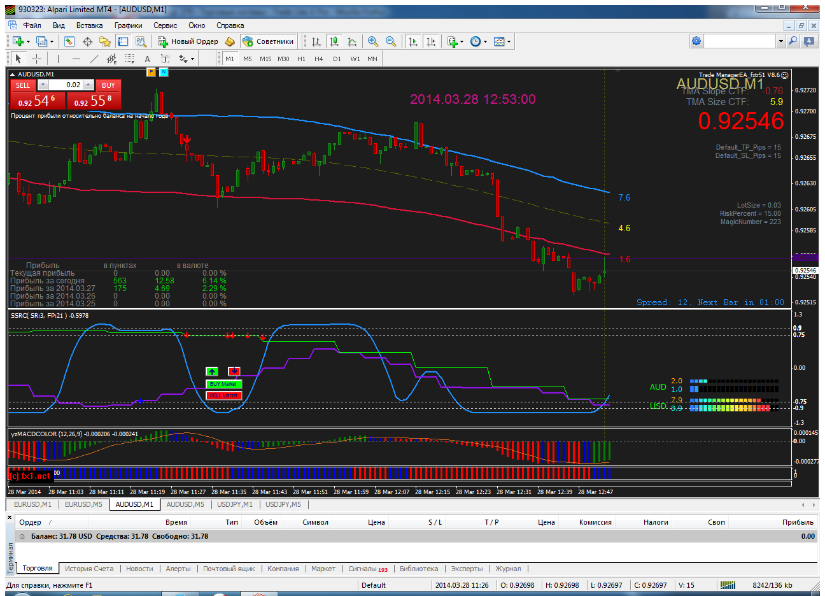Toggle Auto Scroll on the chart
Screen dimensions: 825x596
click(413, 41)
